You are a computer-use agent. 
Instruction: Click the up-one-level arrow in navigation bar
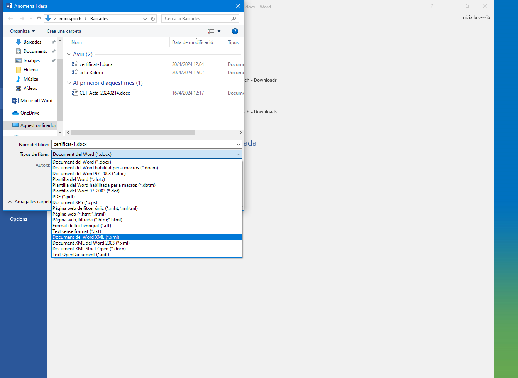coord(39,19)
